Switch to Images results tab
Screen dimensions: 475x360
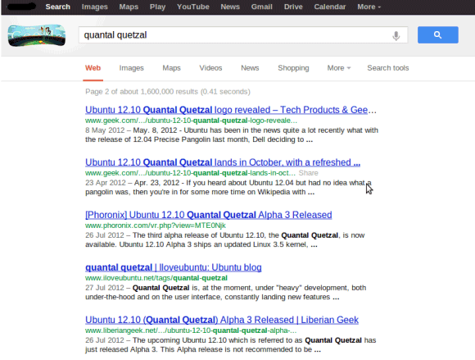132,68
